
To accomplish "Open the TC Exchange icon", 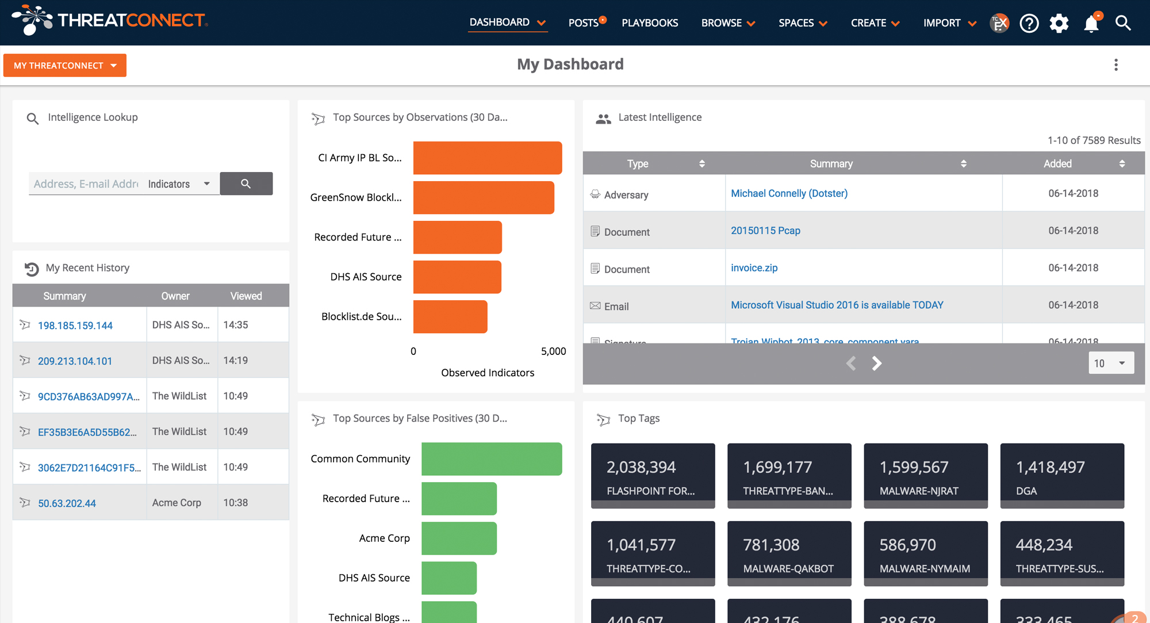I will pos(999,23).
